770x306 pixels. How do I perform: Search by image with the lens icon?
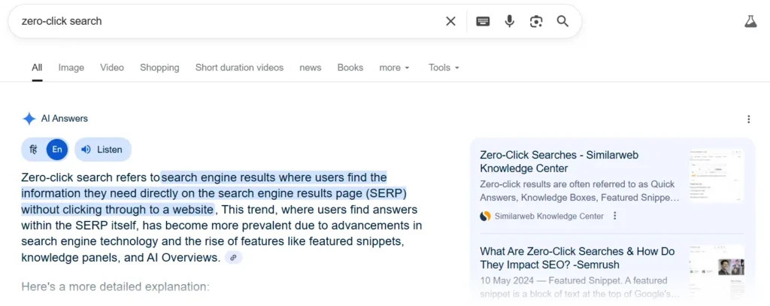coord(536,21)
